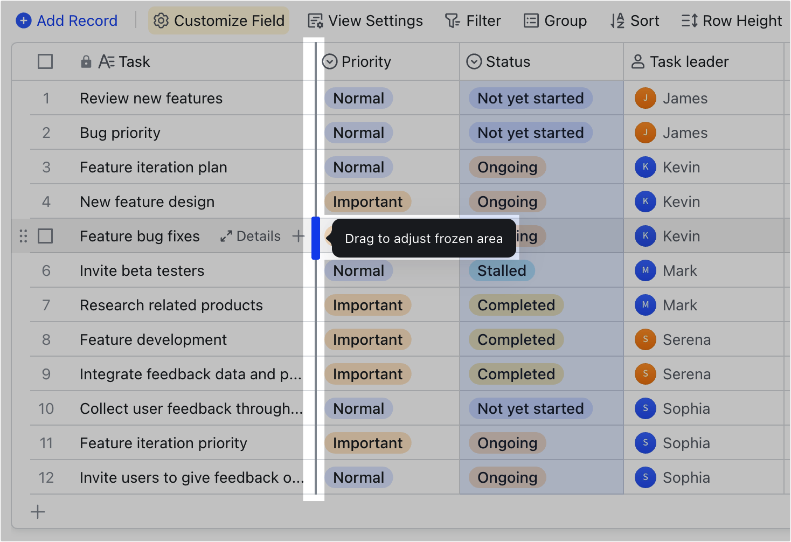Expand the Task field type dropdown in header
The height and width of the screenshot is (542, 791).
(x=106, y=61)
